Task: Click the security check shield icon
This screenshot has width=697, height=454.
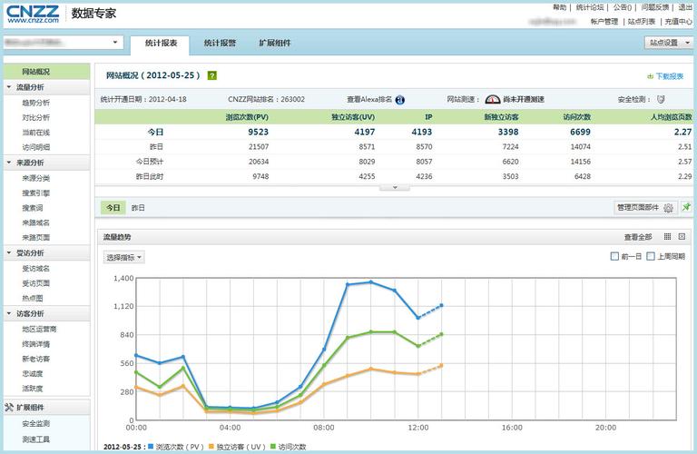Action: coord(661,99)
